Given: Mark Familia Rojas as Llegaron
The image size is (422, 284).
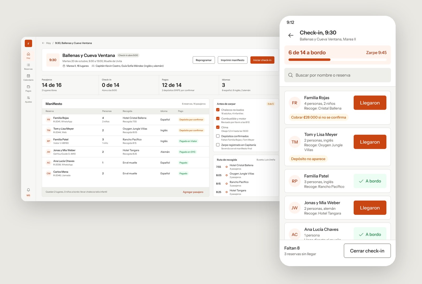Looking at the screenshot, I should coord(370,103).
